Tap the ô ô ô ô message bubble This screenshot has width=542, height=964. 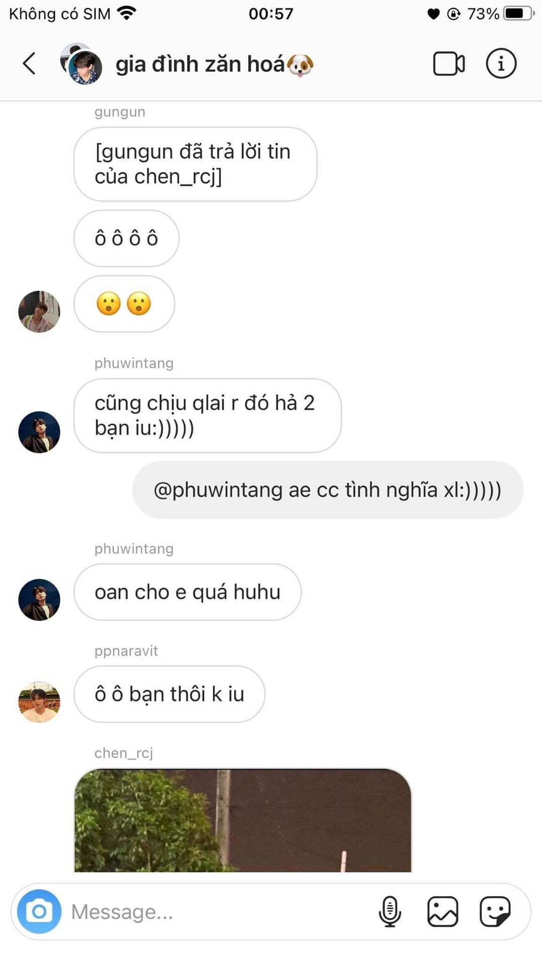126,238
